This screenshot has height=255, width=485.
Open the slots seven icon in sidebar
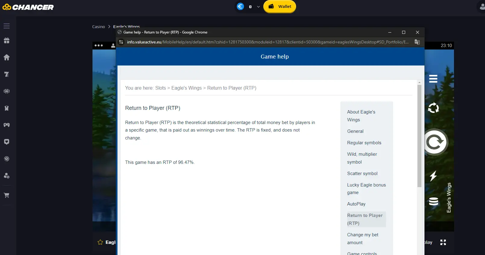(7, 74)
